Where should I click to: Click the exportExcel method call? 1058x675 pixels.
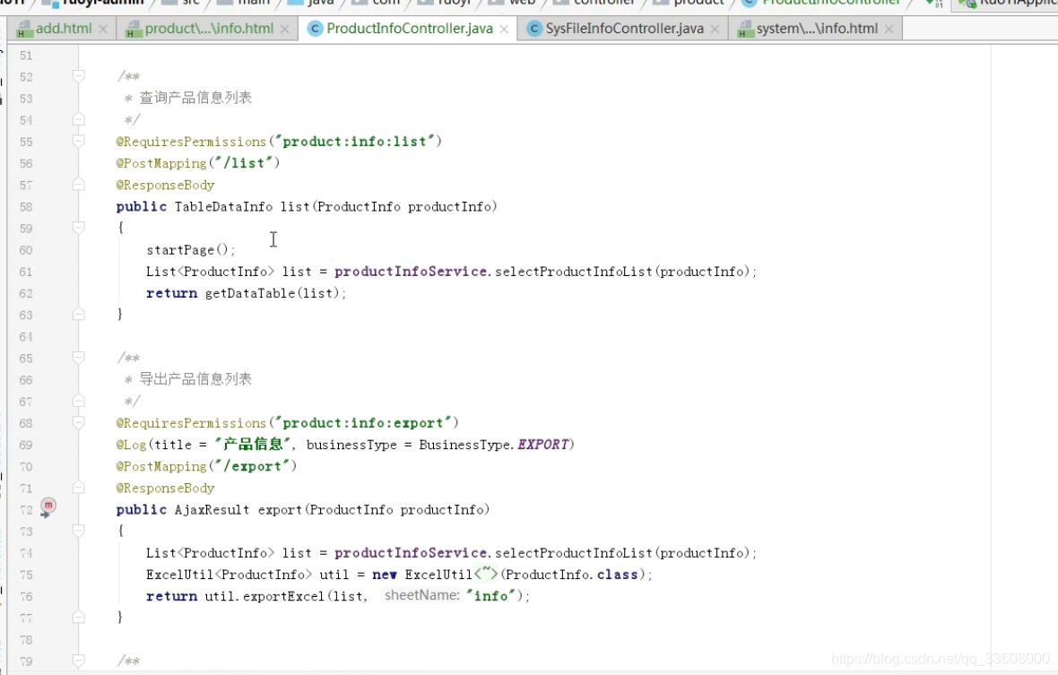(x=283, y=596)
